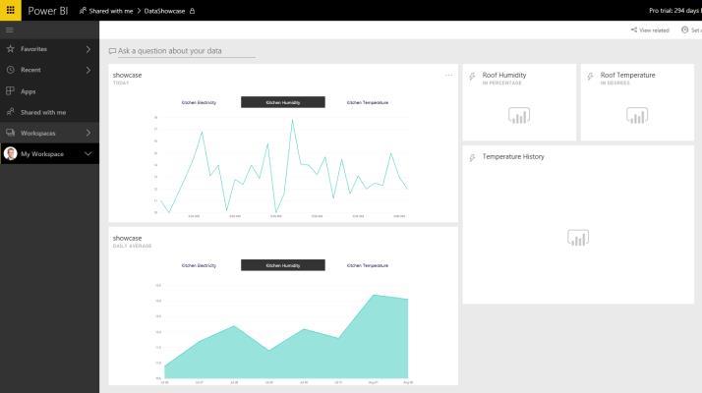The width and height of the screenshot is (702, 393).
Task: Open My Workspace in the navigation pane
Action: click(50, 153)
